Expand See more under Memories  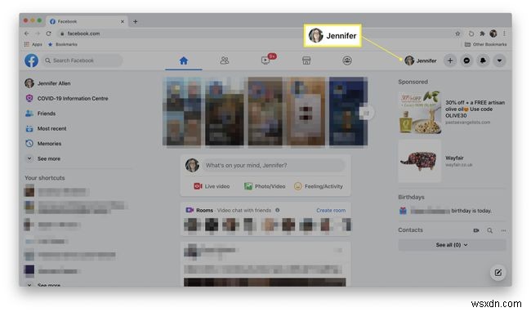[43, 158]
